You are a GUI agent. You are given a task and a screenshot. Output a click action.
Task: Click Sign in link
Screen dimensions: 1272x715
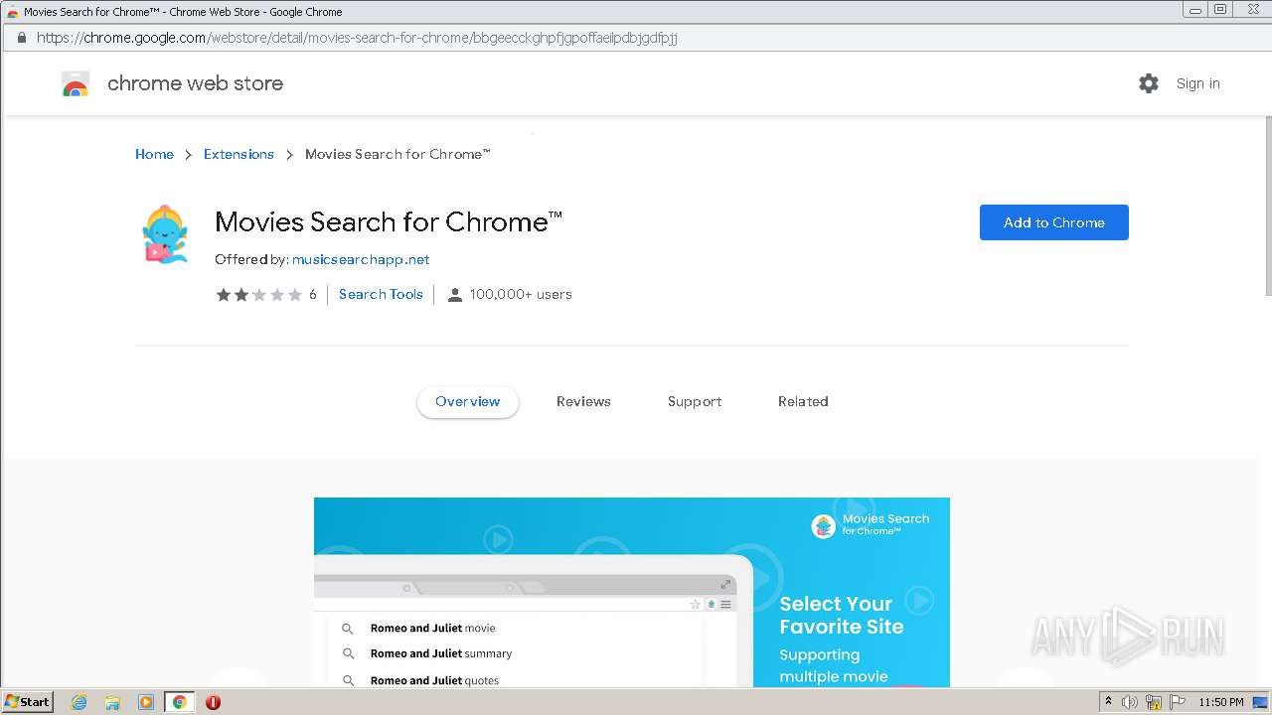coord(1198,83)
